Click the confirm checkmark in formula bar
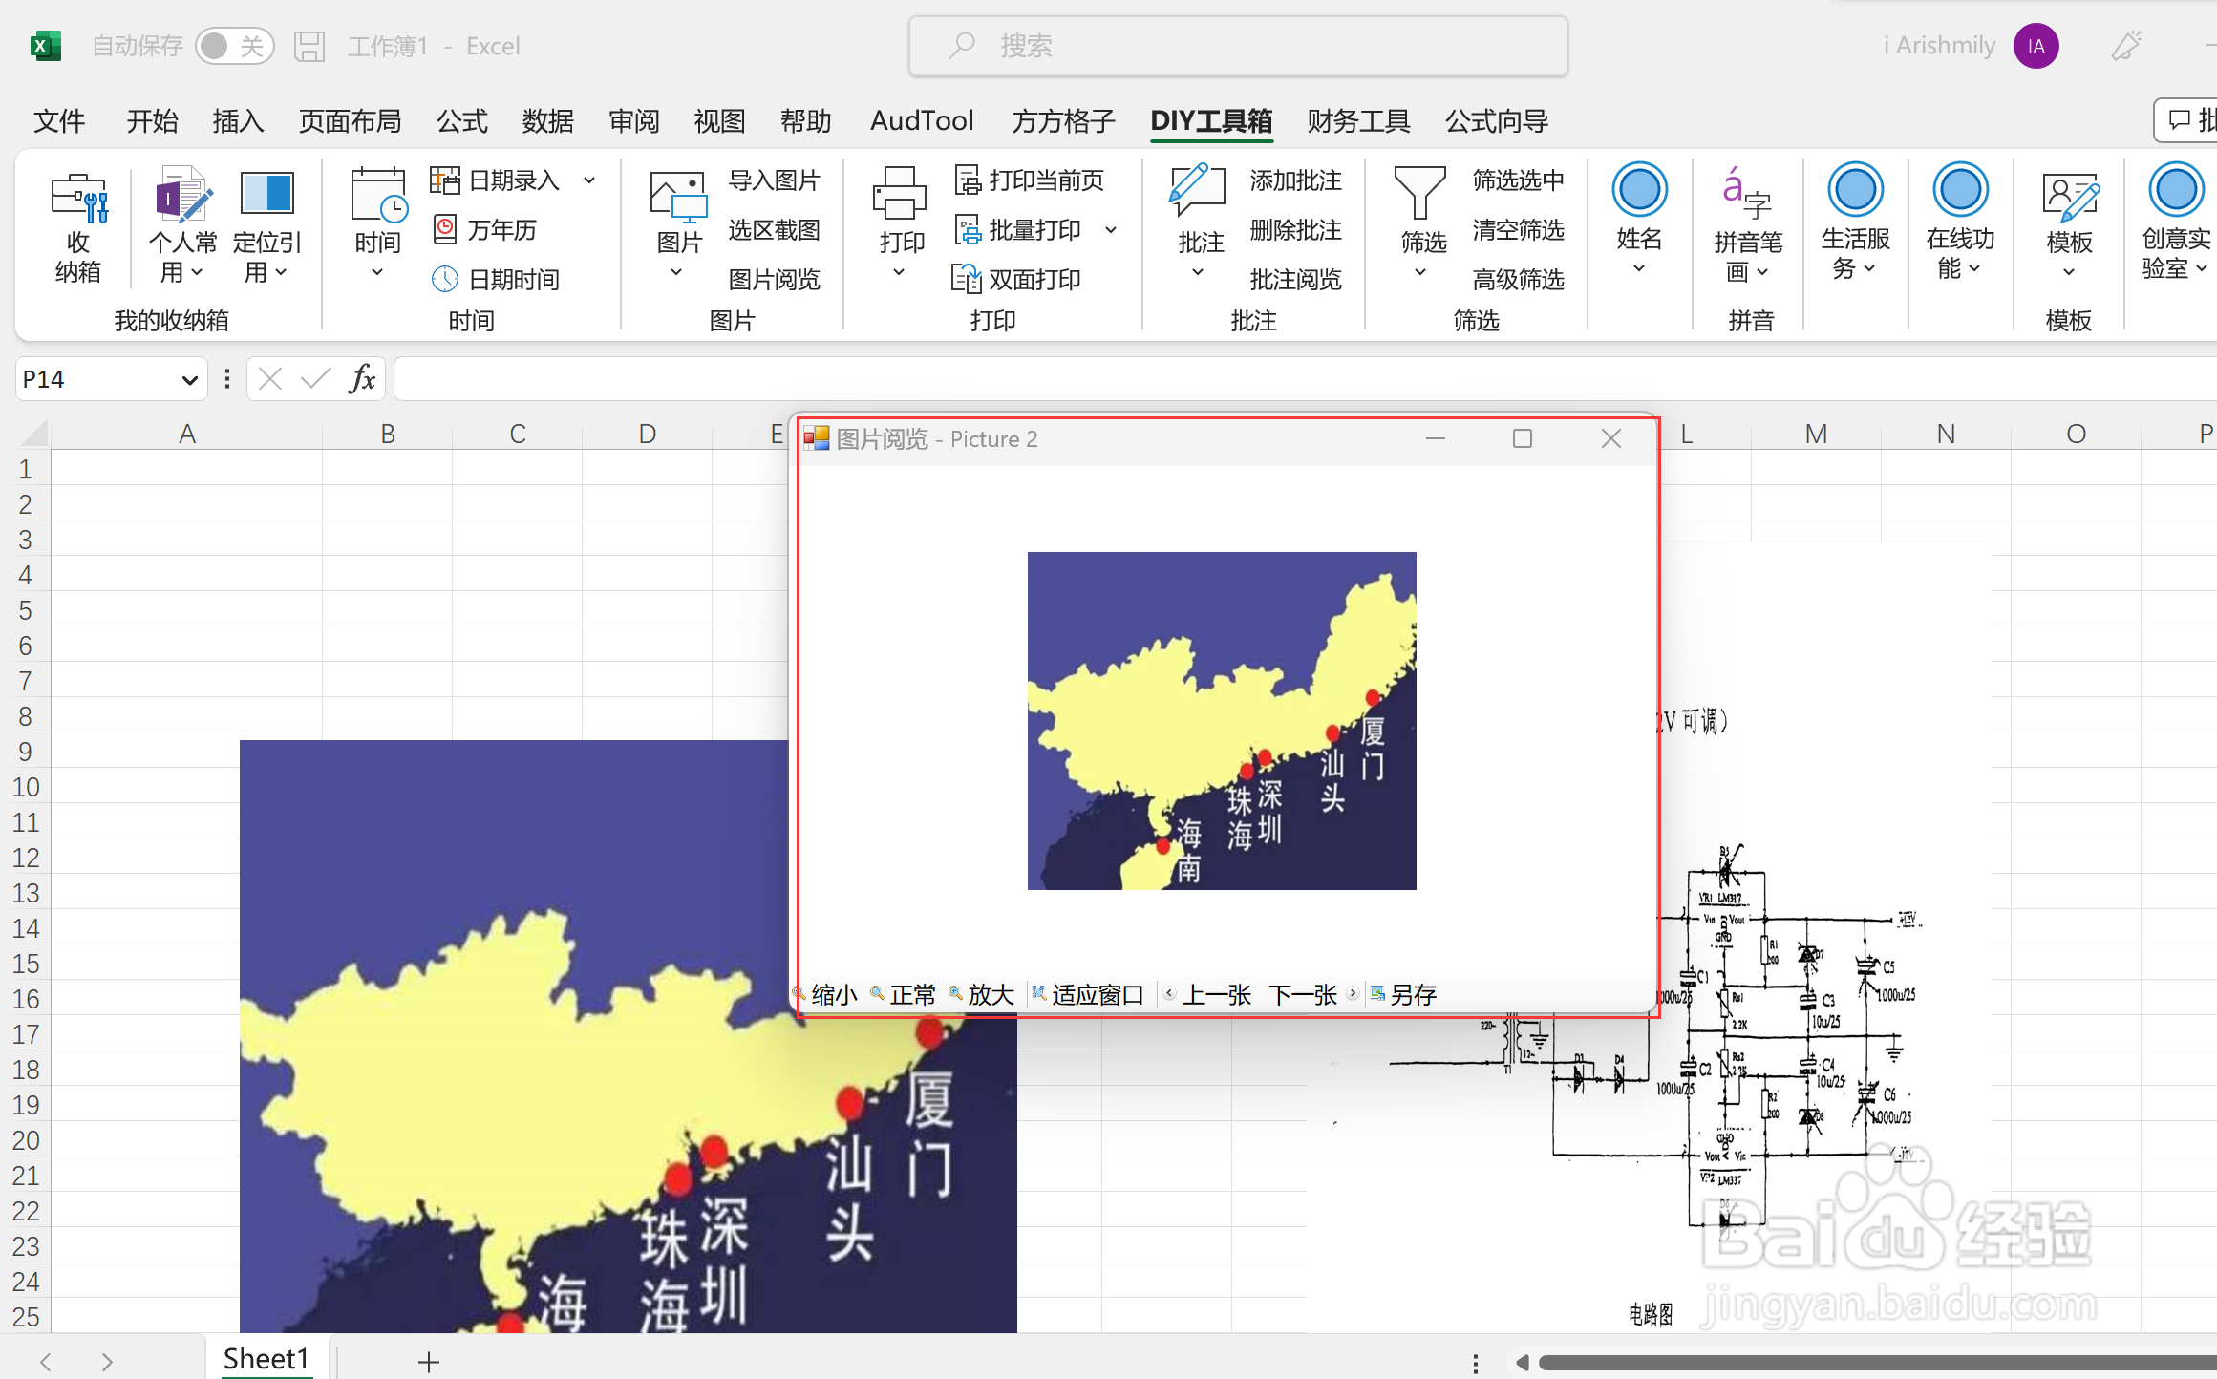Screen dimensions: 2217x1379 [x=315, y=379]
